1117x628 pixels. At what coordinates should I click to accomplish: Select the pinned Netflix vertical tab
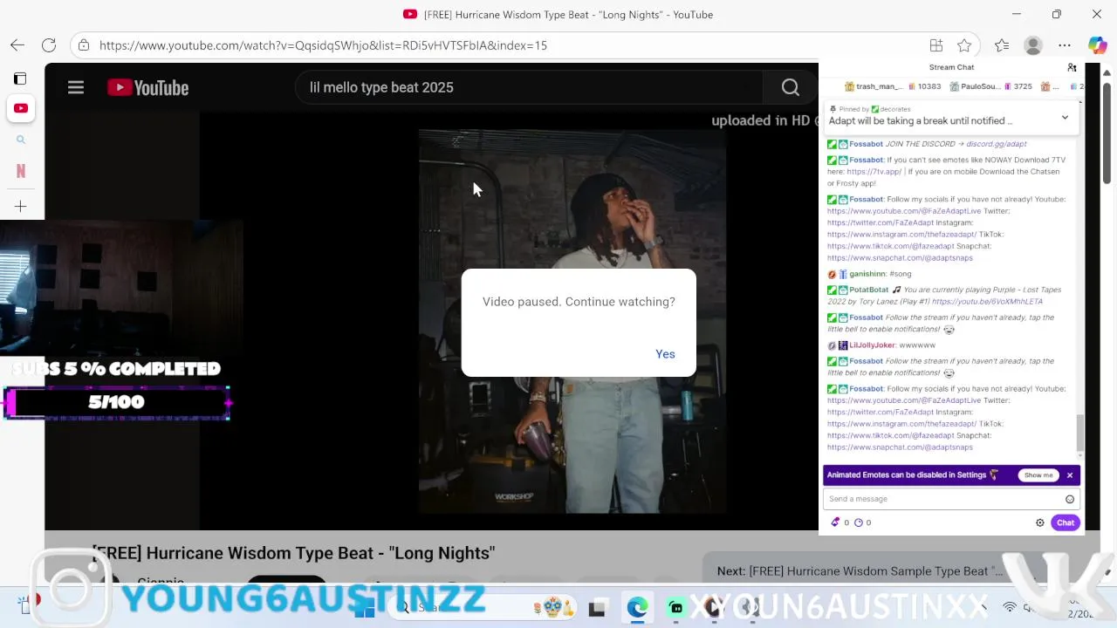pos(20,171)
